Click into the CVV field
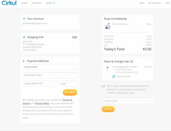Image resolution: width=171 pixels, height=131 pixels. click(x=68, y=84)
